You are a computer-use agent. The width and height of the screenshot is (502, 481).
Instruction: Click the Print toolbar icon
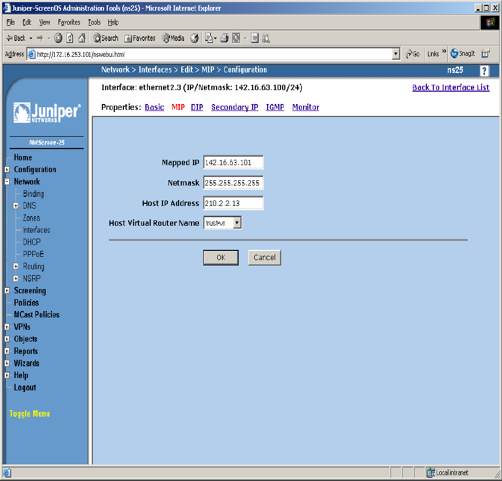point(224,39)
